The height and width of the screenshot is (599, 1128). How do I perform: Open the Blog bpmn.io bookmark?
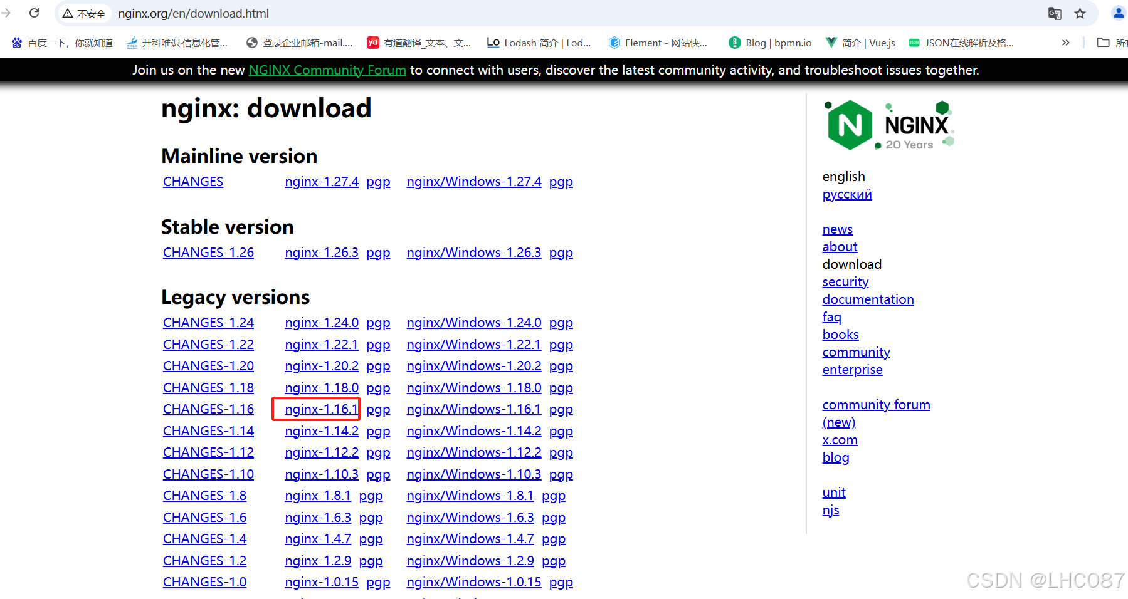770,43
